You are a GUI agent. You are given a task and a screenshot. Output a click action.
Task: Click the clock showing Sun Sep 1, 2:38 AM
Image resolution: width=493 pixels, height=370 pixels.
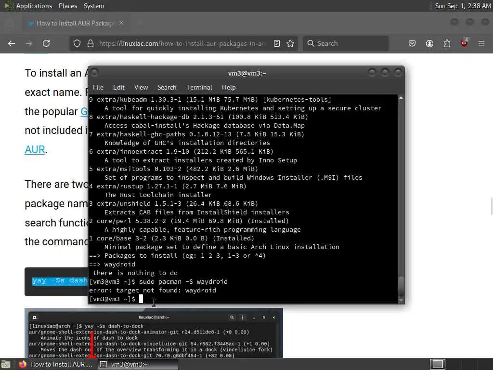pyautogui.click(x=462, y=6)
